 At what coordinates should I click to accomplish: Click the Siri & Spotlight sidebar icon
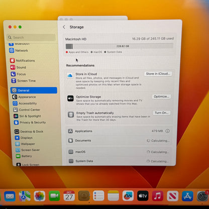(x=16, y=116)
